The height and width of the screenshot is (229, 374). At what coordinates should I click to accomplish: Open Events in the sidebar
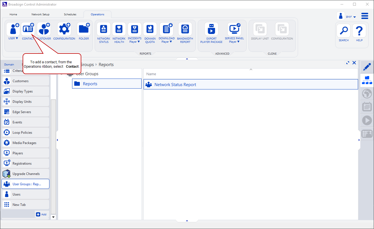(25, 122)
